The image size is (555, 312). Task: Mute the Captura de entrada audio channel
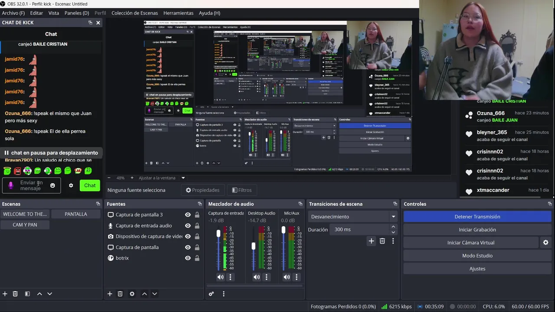click(x=221, y=277)
